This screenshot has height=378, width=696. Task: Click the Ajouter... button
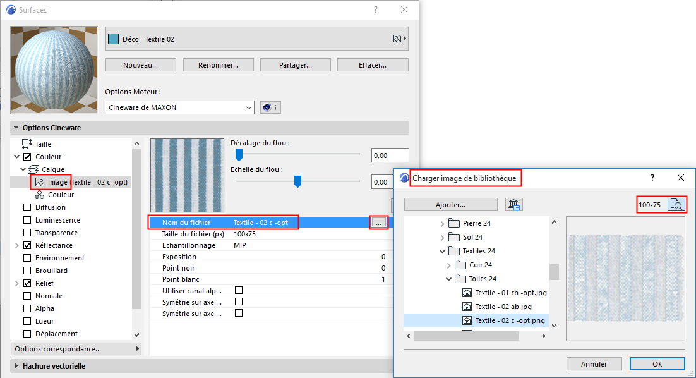click(x=450, y=205)
